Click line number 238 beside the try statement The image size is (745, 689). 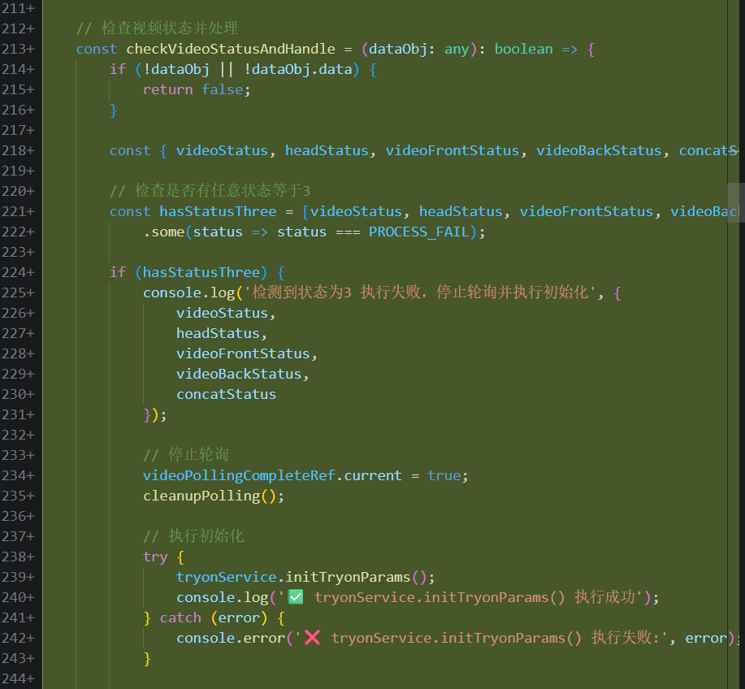pos(18,557)
